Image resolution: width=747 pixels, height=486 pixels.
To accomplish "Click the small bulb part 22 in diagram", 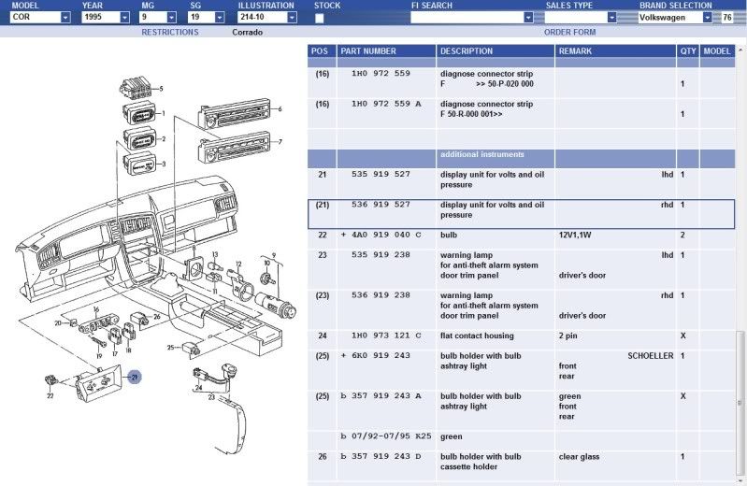I will click(x=50, y=380).
